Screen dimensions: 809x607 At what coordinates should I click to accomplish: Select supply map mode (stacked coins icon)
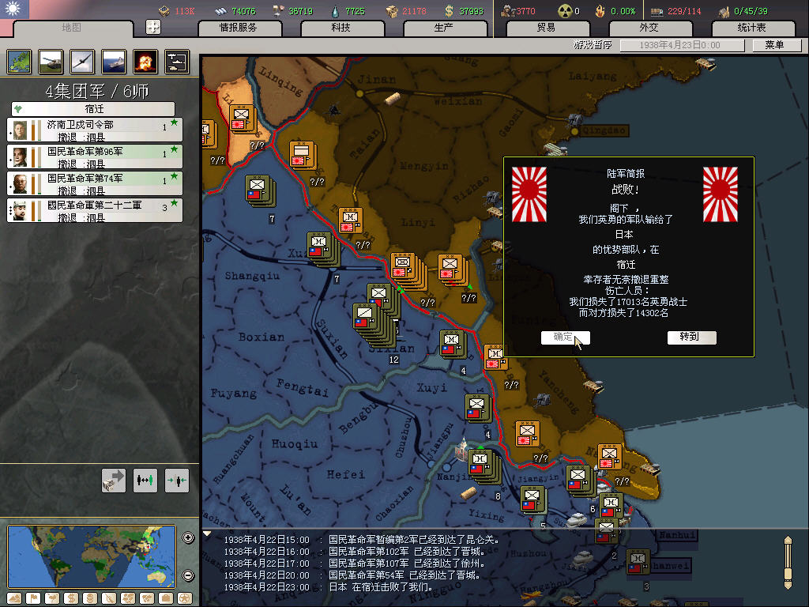tap(90, 599)
